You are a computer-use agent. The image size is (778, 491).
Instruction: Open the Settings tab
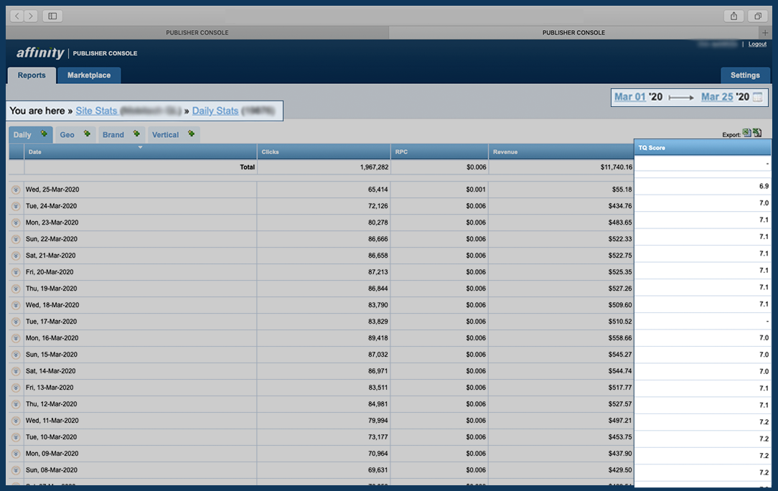tap(745, 75)
